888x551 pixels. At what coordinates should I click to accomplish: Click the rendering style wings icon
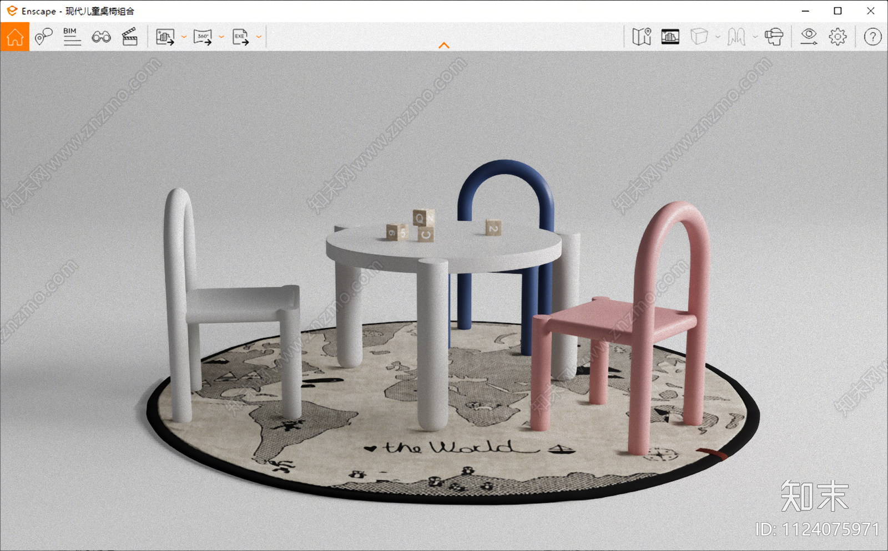click(736, 37)
